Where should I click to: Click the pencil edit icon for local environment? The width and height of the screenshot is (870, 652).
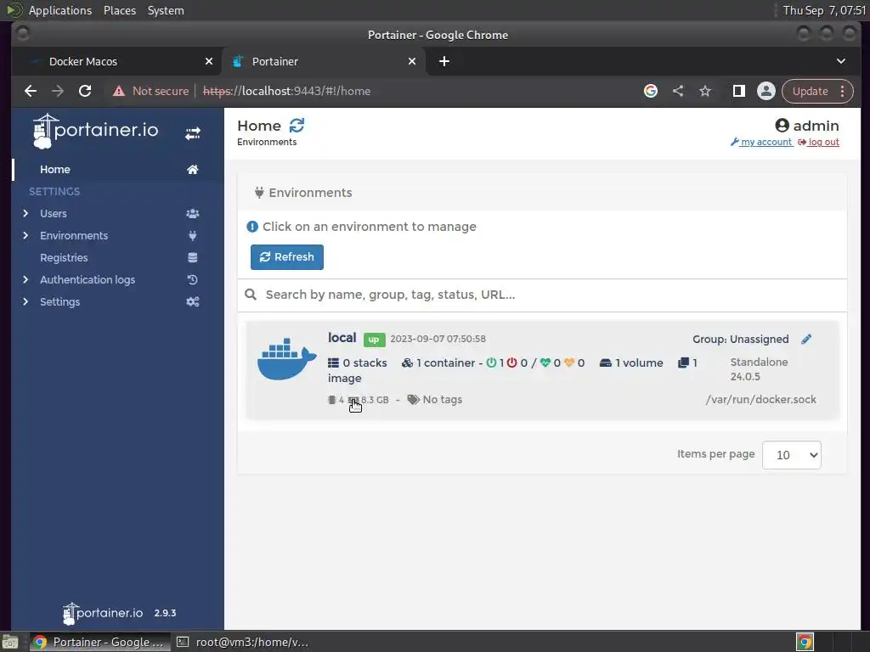(806, 340)
